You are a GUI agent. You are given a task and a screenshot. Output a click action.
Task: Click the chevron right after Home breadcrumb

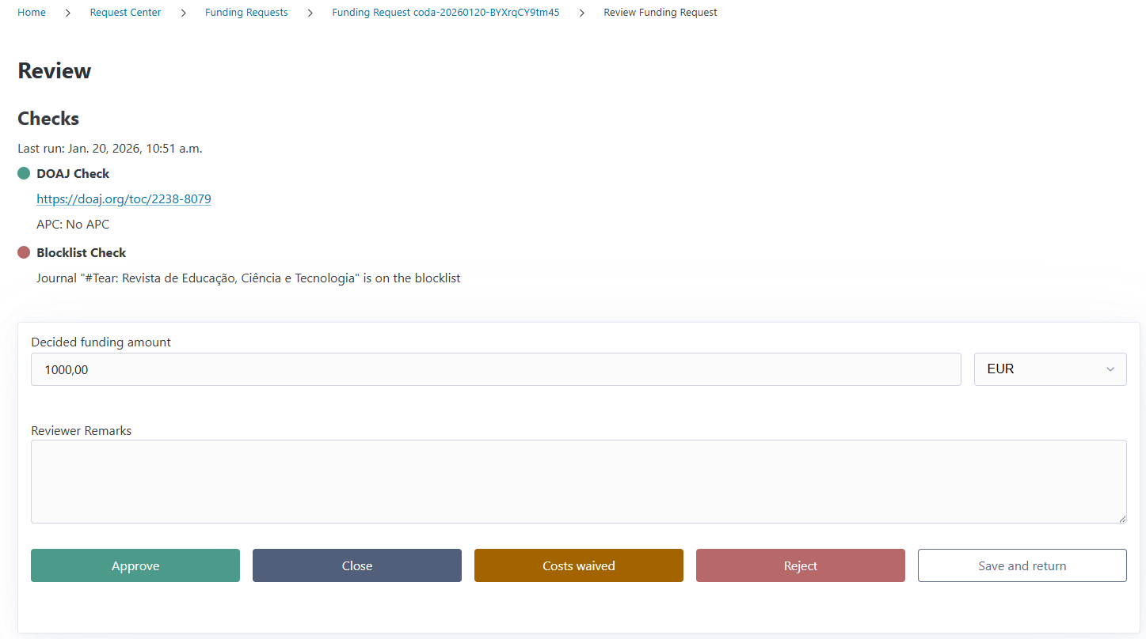click(68, 13)
